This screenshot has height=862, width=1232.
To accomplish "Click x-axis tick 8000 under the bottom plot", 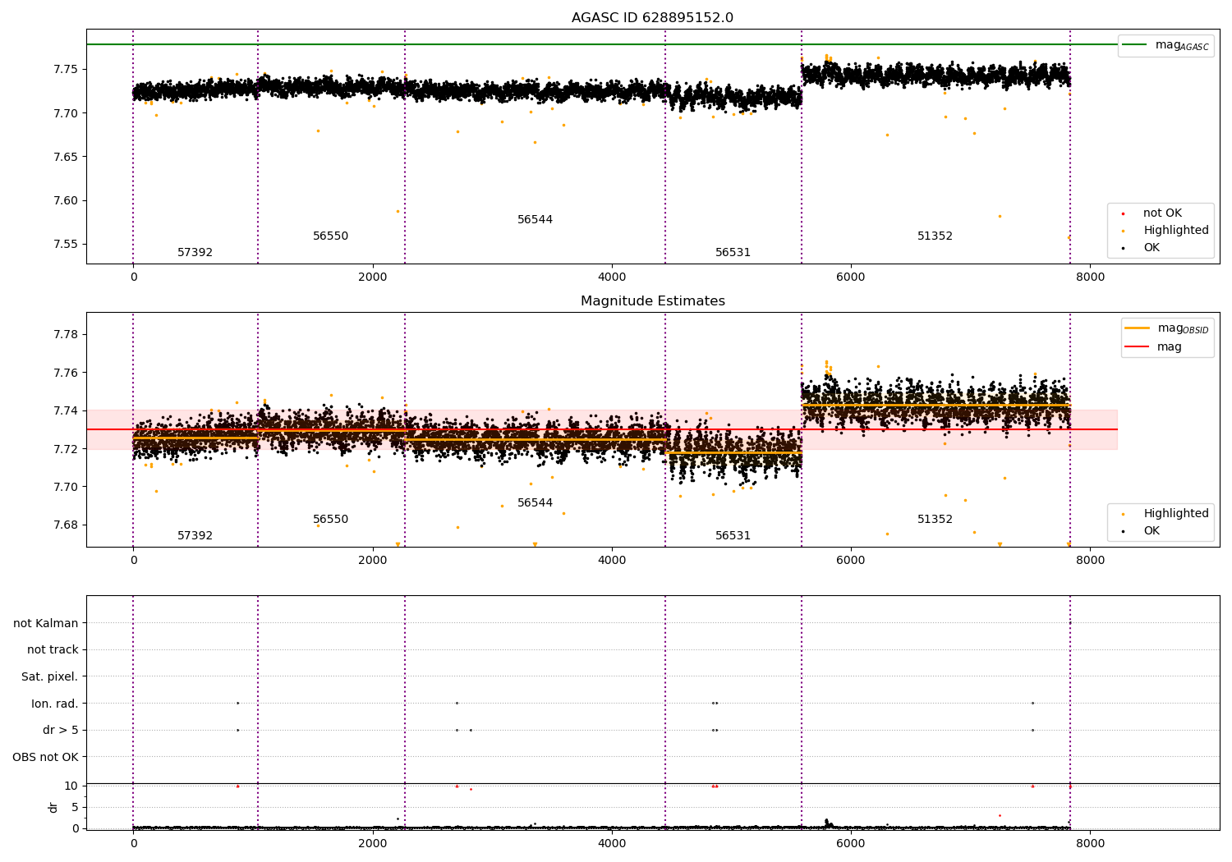I will [1090, 843].
